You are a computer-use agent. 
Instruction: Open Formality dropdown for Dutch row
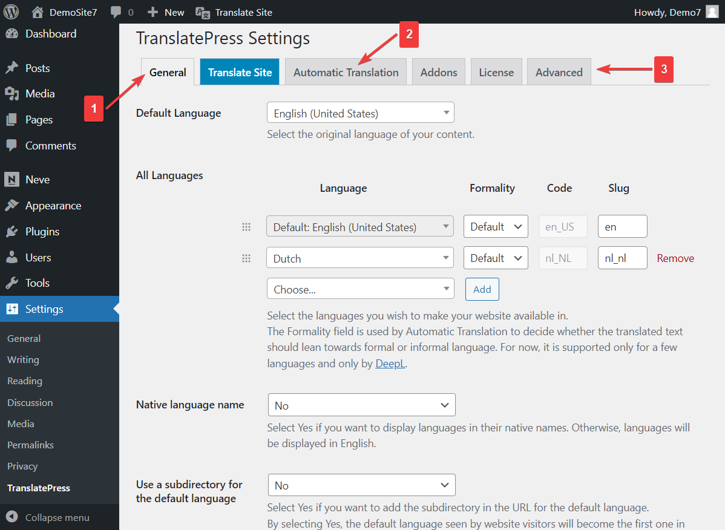point(496,258)
